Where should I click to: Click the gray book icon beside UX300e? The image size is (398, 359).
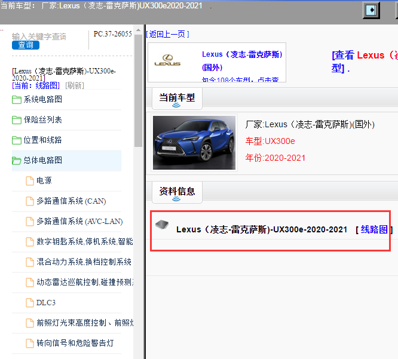pyautogui.click(x=162, y=224)
